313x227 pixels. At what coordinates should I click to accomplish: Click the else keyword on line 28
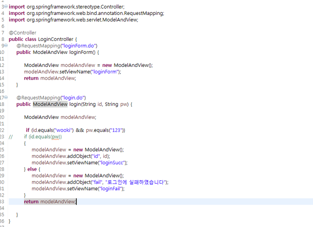coord(32,169)
